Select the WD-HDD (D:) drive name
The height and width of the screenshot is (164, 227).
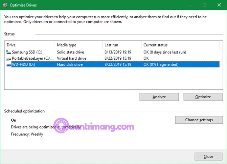23,64
